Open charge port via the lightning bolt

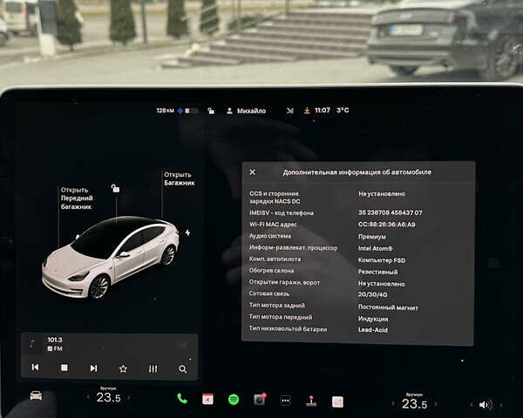187,233
